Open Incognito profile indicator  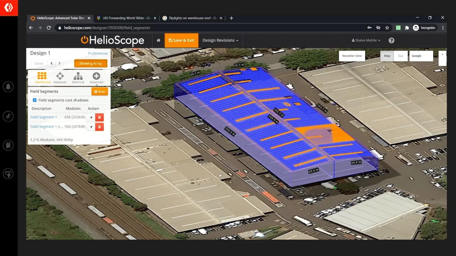click(424, 28)
